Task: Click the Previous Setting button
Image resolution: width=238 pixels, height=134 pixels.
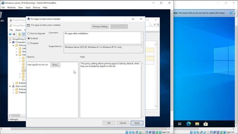Action: coord(100,26)
